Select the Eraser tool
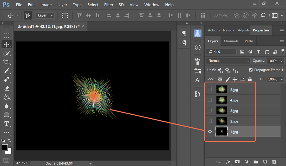Image resolution: width=286 pixels, height=166 pixels. pyautogui.click(x=6, y=88)
